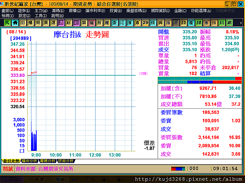245x183 pixels.
Task: Open the 工具(T) menu
Action: coord(41,16)
